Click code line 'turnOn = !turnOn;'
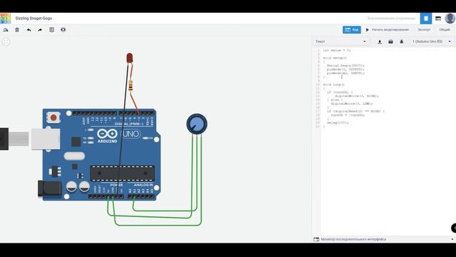This screenshot has height=257, width=456. [348, 115]
